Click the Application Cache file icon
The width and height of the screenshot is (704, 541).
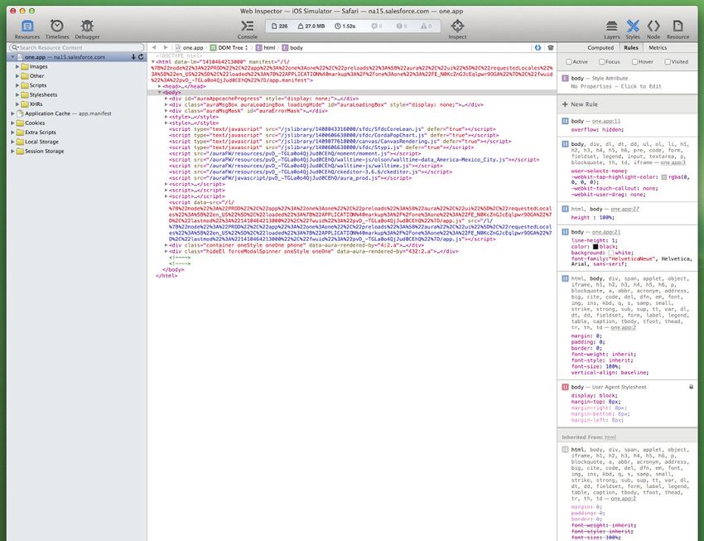pyautogui.click(x=20, y=114)
